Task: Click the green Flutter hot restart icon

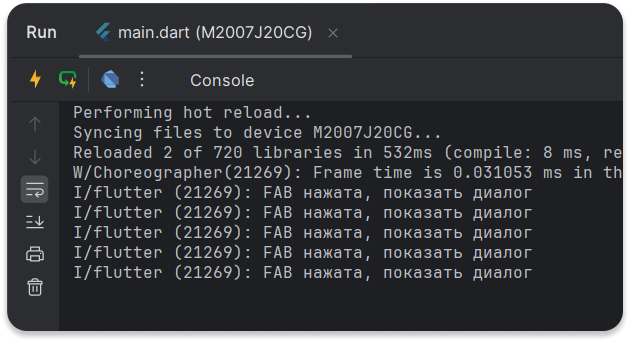Action: click(67, 79)
